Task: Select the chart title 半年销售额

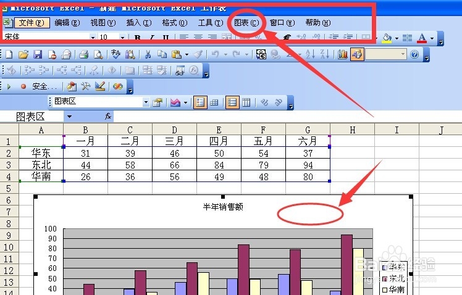Action: click(223, 207)
